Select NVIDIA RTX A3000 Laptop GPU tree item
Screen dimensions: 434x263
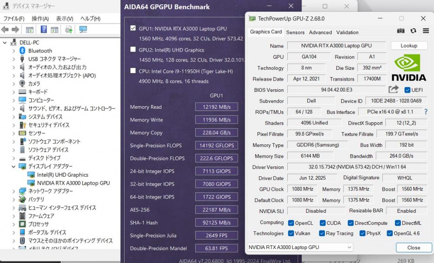[73, 183]
